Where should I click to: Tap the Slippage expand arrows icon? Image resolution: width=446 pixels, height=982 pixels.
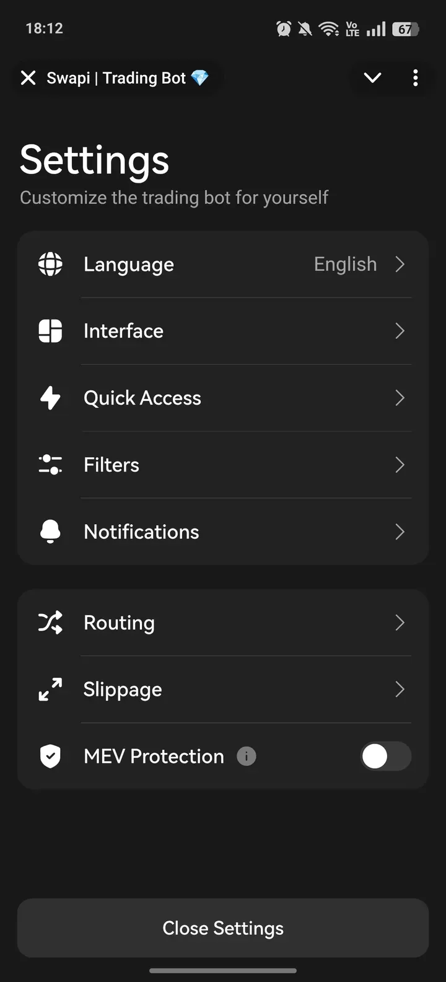[x=50, y=690]
